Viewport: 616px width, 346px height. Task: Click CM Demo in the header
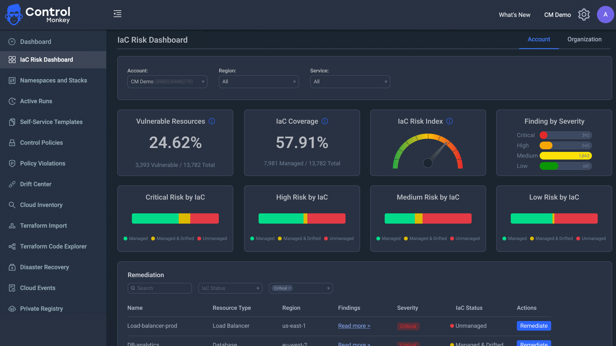coord(557,15)
